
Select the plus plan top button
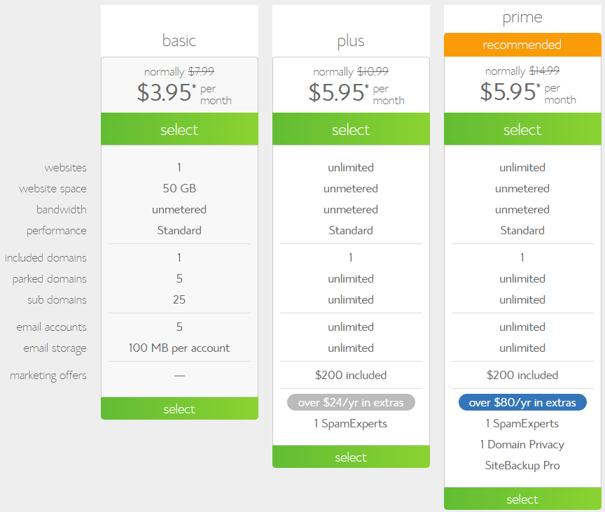(351, 129)
